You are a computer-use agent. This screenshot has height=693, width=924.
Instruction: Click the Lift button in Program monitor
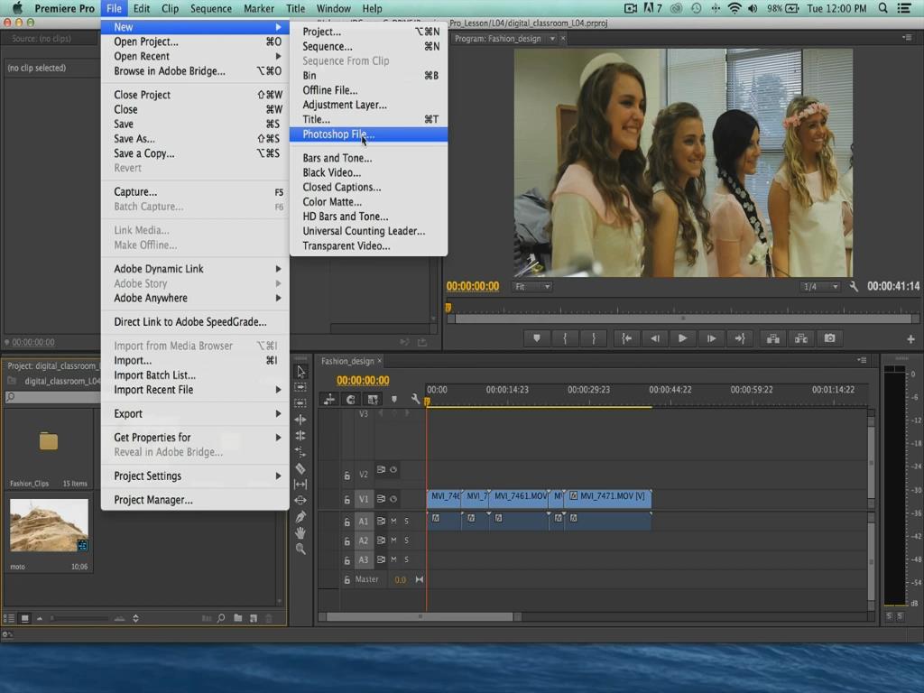point(772,338)
